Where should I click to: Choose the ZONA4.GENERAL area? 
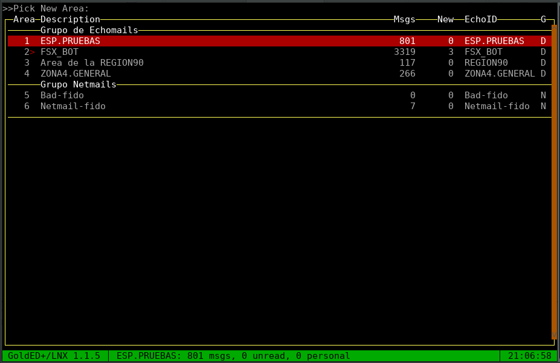coord(76,74)
